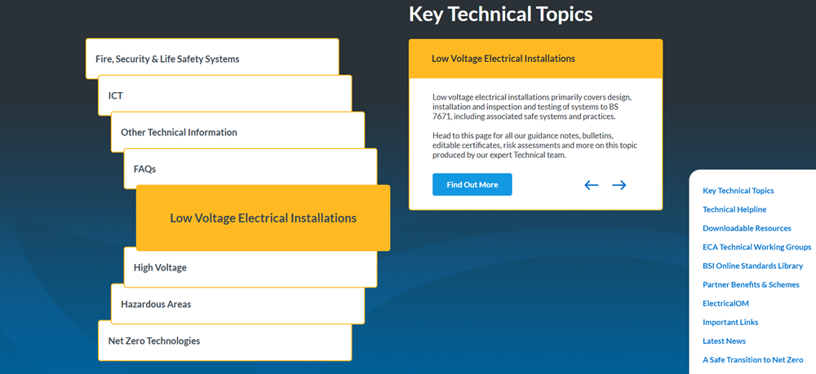Open A Safe Transition to Net Zero link
Viewport: 816px width, 374px height.
coord(752,359)
